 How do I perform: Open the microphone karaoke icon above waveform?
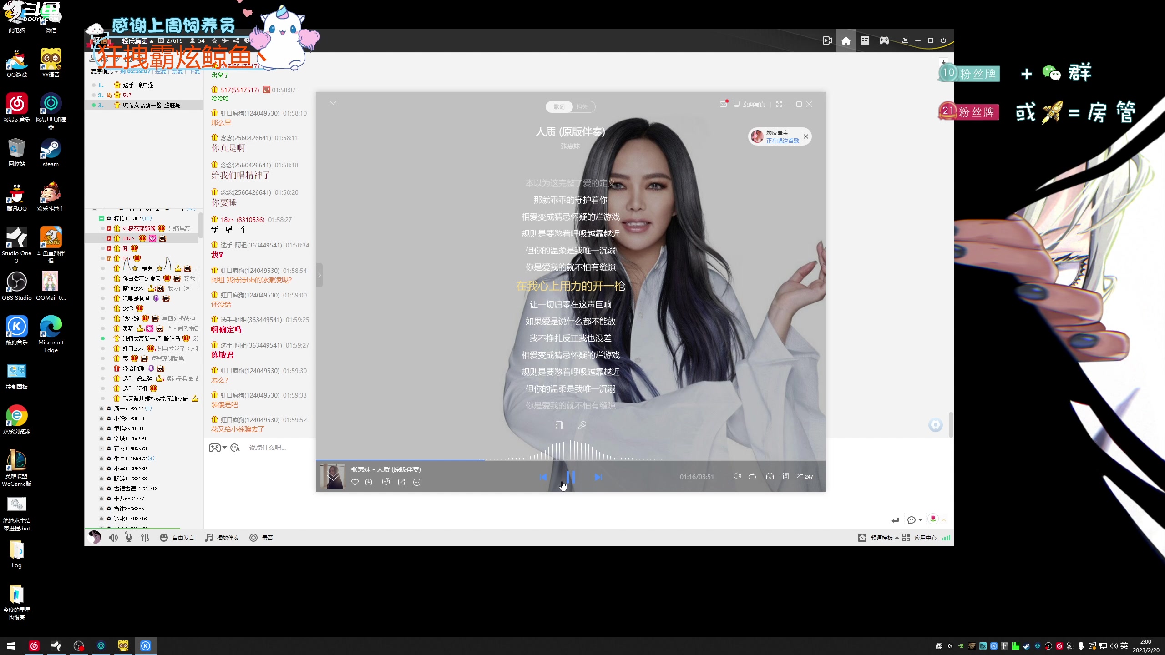coord(582,425)
